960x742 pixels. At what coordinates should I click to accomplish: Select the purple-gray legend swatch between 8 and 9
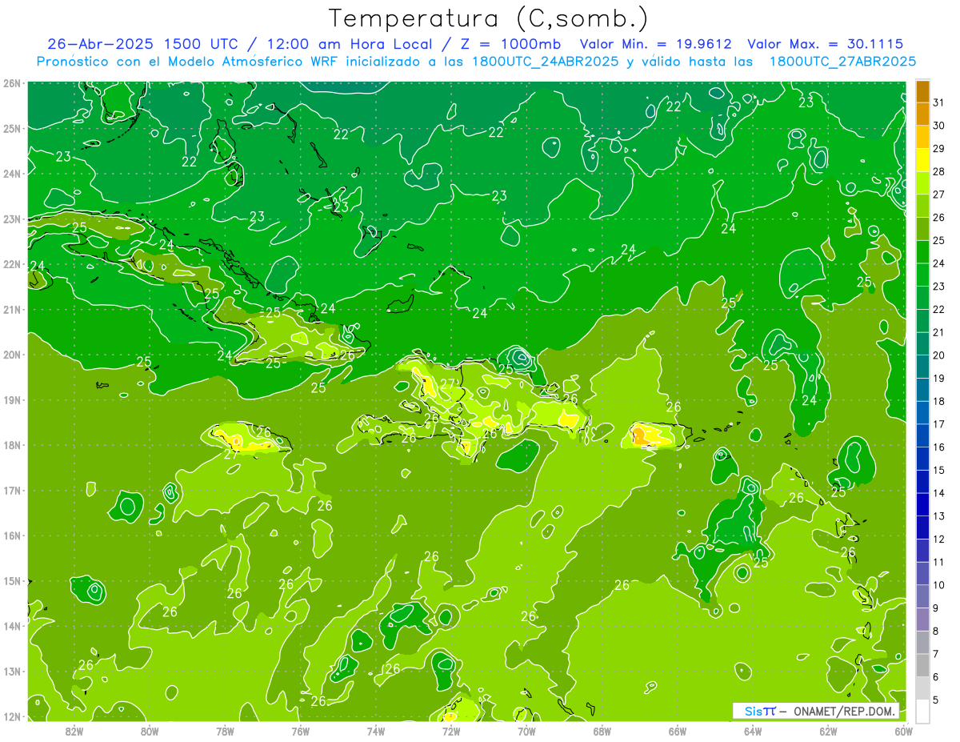tap(922, 619)
